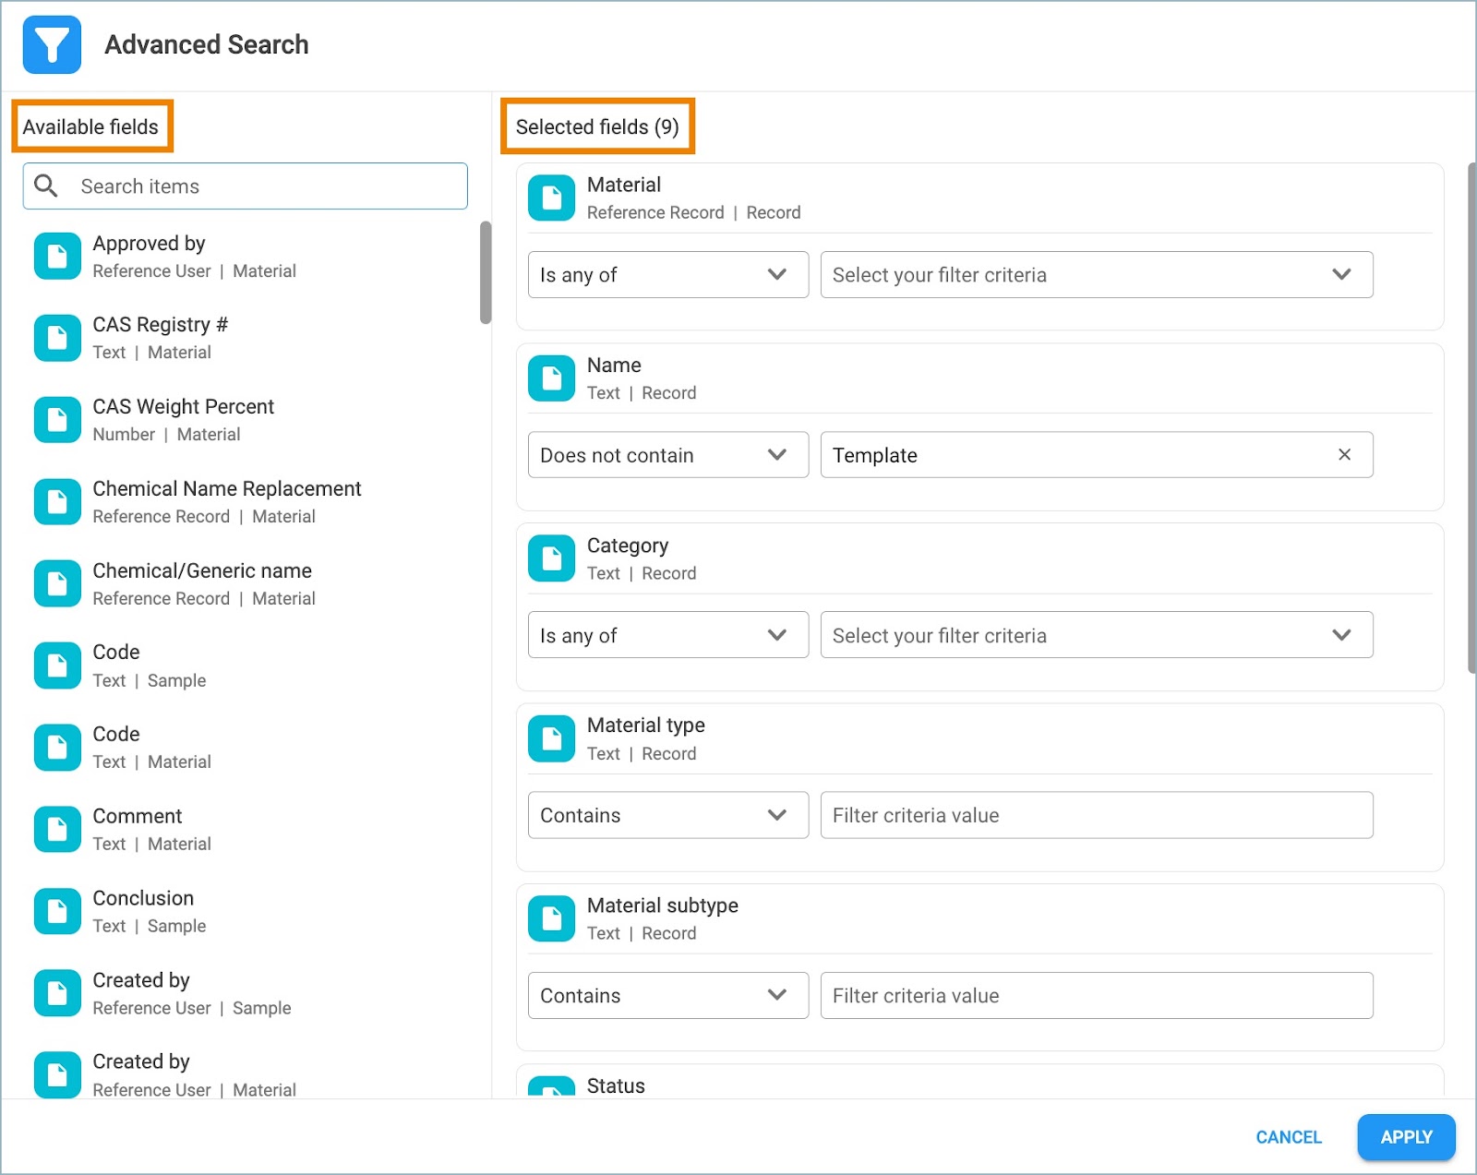Click the Search items input field
Image resolution: width=1477 pixels, height=1175 pixels.
(246, 186)
